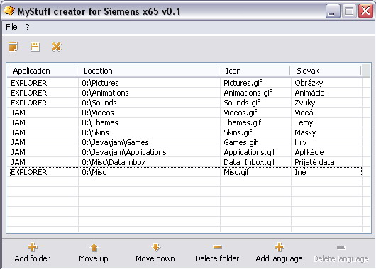The width and height of the screenshot is (376, 269).
Task: Click the Save floppy disk toolbar icon
Action: pos(35,47)
